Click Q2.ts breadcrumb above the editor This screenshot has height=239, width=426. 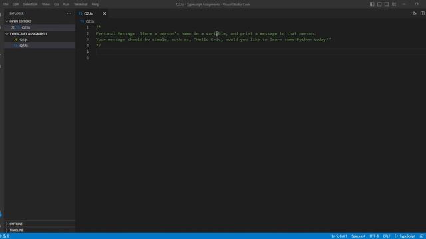pyautogui.click(x=89, y=21)
